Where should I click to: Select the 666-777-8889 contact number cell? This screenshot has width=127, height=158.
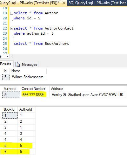click(35, 94)
